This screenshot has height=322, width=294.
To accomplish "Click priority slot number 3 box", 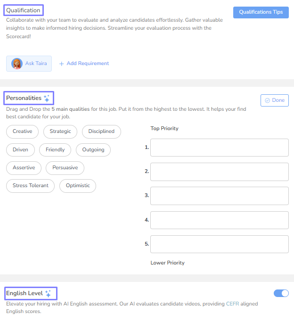I will (x=219, y=196).
